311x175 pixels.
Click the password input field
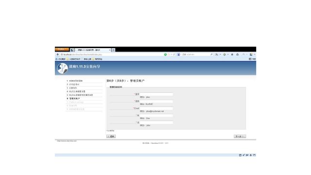pyautogui.click(x=156, y=102)
